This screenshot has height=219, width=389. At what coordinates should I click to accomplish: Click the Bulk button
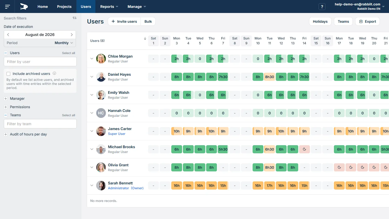148,21
